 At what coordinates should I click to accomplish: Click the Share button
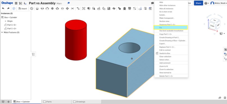point(198,3)
